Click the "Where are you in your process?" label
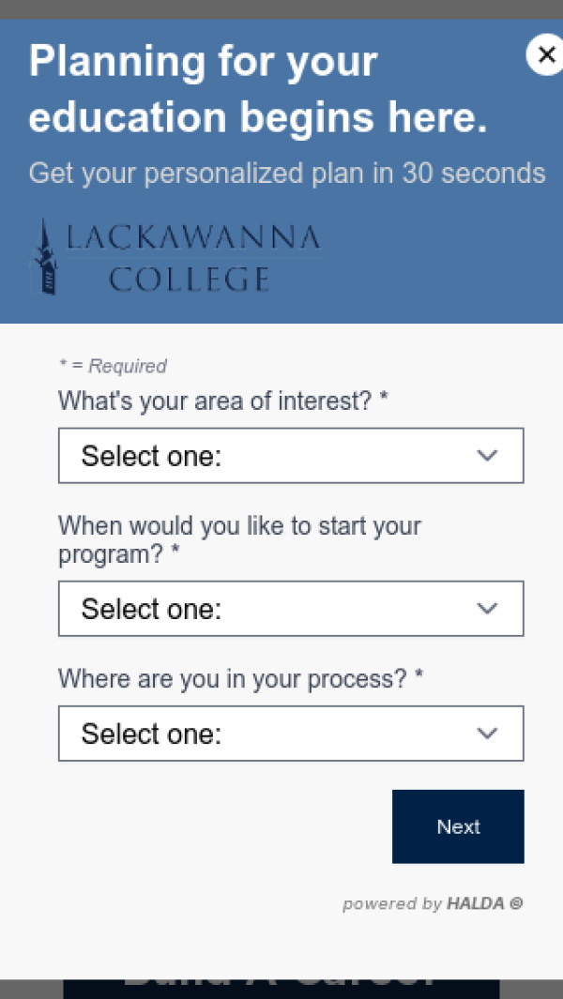 point(240,678)
